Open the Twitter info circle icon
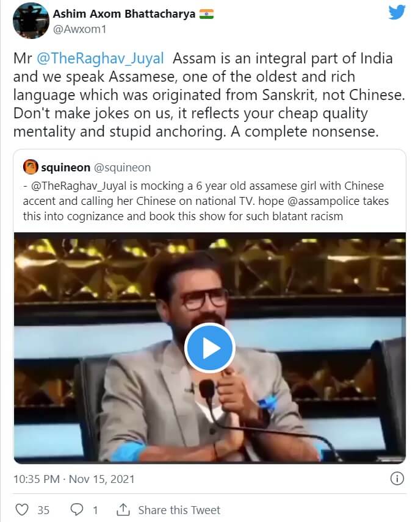Viewport: 418px width, 522px height. point(397,479)
